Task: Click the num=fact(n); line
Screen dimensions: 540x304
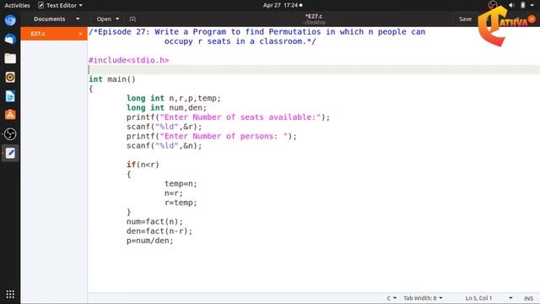Action: [x=154, y=221]
